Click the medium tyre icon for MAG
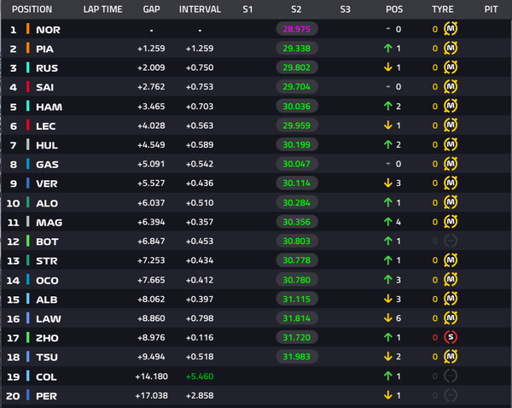Screen dimensions: 512x408 click(451, 221)
